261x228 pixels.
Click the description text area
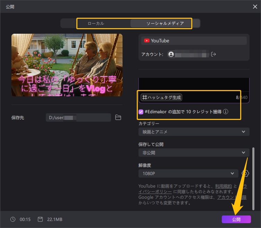pyautogui.click(x=194, y=84)
